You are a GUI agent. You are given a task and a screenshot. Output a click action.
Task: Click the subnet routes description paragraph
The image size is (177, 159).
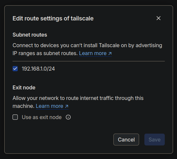87,49
